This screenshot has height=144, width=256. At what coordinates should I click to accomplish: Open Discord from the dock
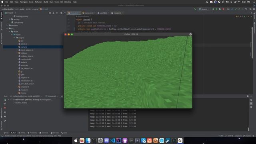point(106,140)
